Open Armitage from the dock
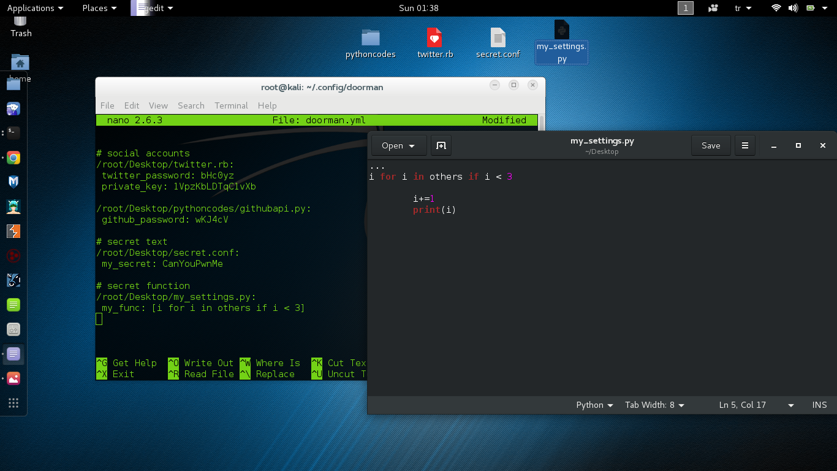Image resolution: width=837 pixels, height=471 pixels. pyautogui.click(x=13, y=207)
